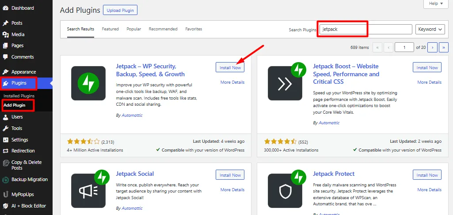Install Jetpack Boost plugin now
The width and height of the screenshot is (453, 215).
[x=427, y=68]
